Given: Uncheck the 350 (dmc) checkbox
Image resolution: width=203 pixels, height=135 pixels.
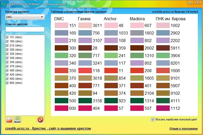Looking at the screenshot, I should click(7, 62).
